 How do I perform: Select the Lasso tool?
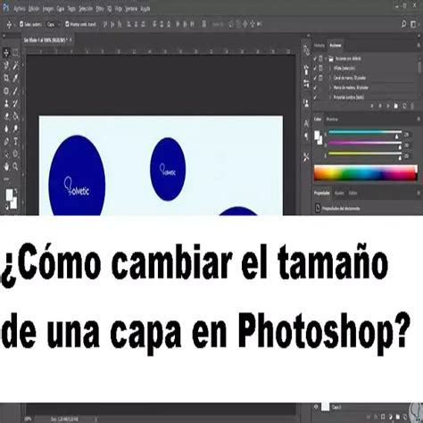[x=6, y=65]
